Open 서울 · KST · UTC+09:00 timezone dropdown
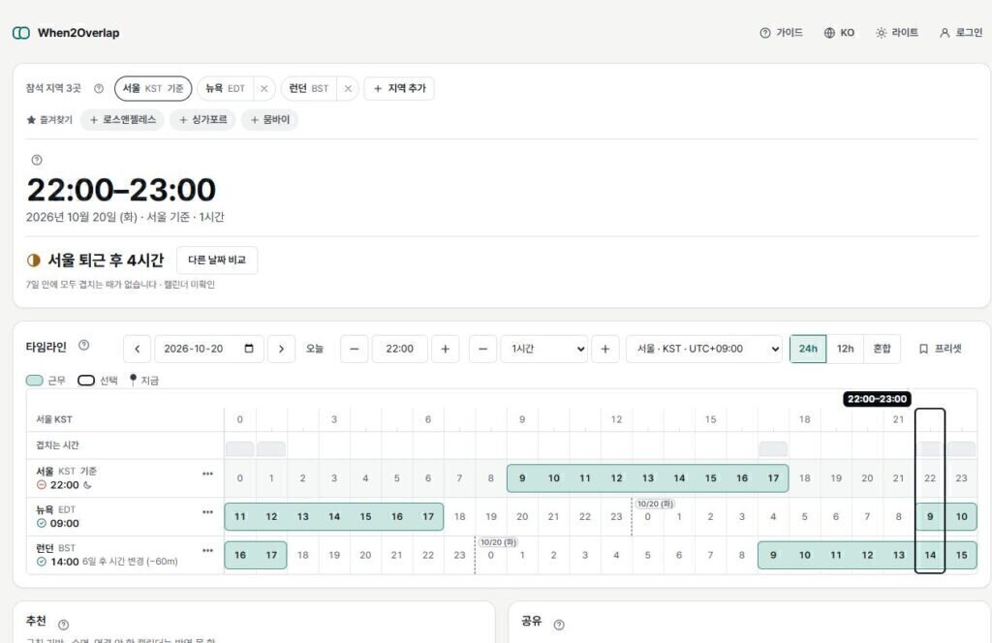Screen dimensions: 992x643 (x=704, y=349)
